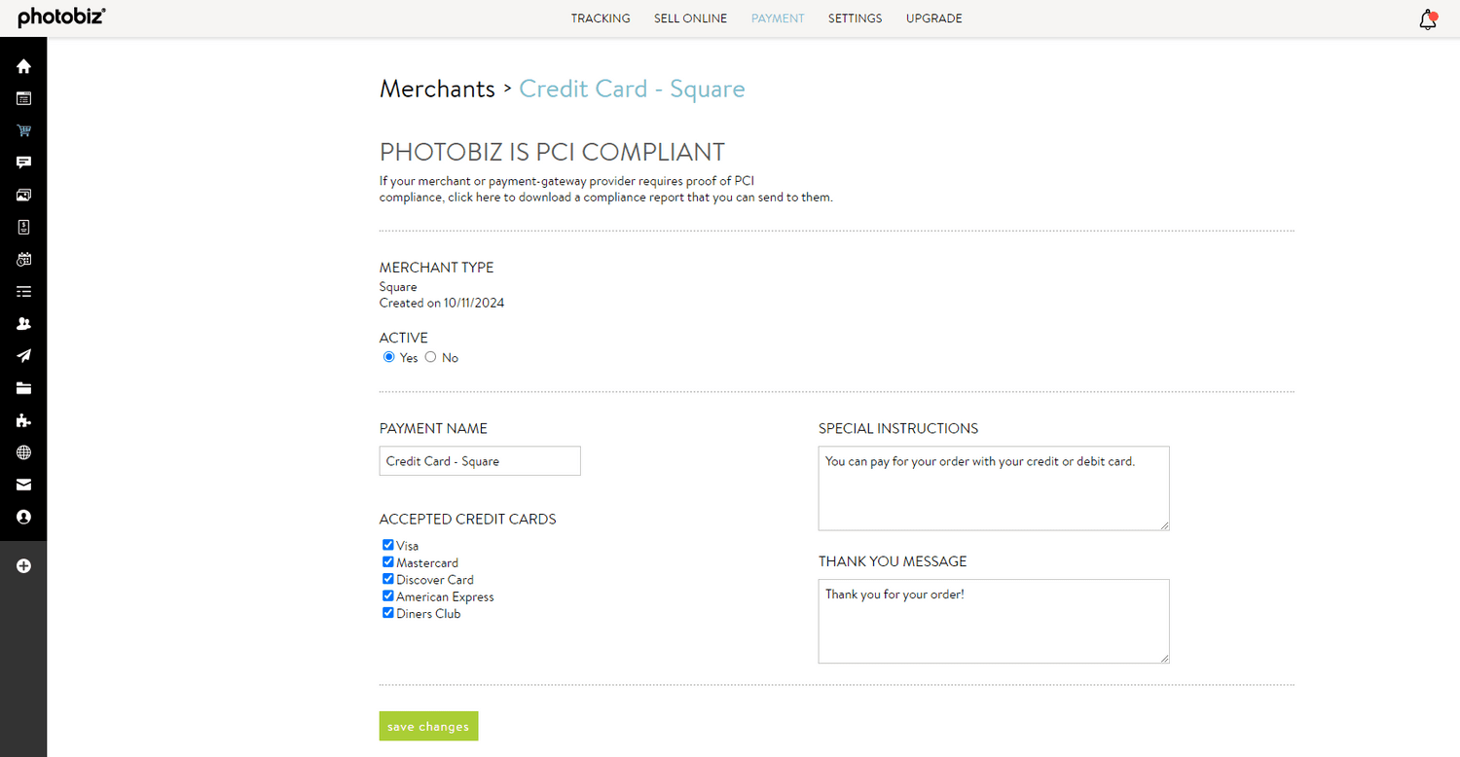This screenshot has height=757, width=1460.
Task: Open the paper plane marketing icon
Action: [23, 355]
